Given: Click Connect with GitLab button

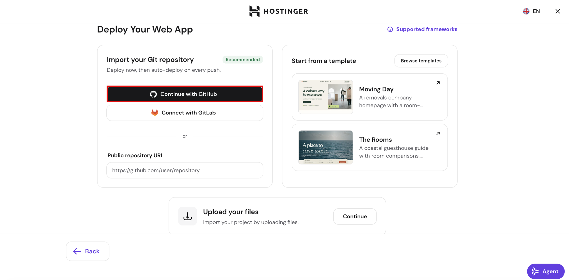Looking at the screenshot, I should pos(185,113).
